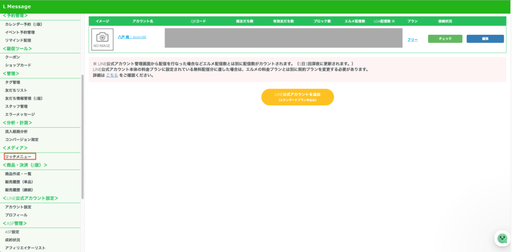Select カレンダー予約 in the sidebar
This screenshot has width=512, height=252.
(x=21, y=24)
